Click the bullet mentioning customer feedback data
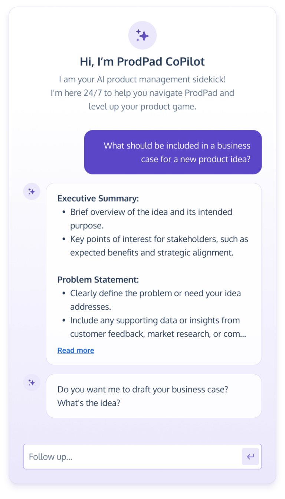 [x=155, y=327]
